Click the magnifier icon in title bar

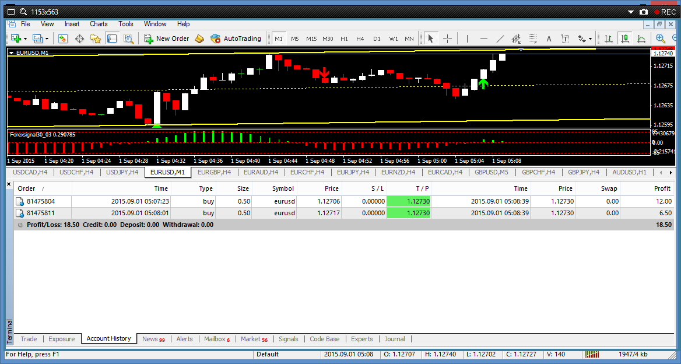23,12
